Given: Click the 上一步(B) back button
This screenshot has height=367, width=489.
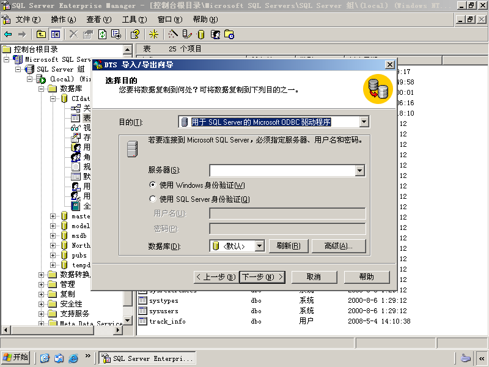Looking at the screenshot, I should pos(216,277).
